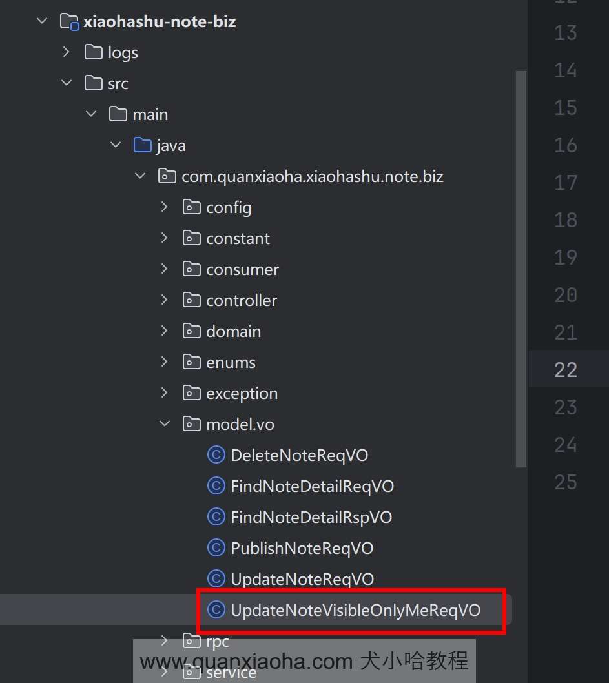Expand the config package
The image size is (609, 683).
[x=164, y=207]
